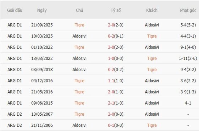Click Tigre in the 13/05/2007 ARG D2 row
This screenshot has width=199, height=131.
(79, 114)
